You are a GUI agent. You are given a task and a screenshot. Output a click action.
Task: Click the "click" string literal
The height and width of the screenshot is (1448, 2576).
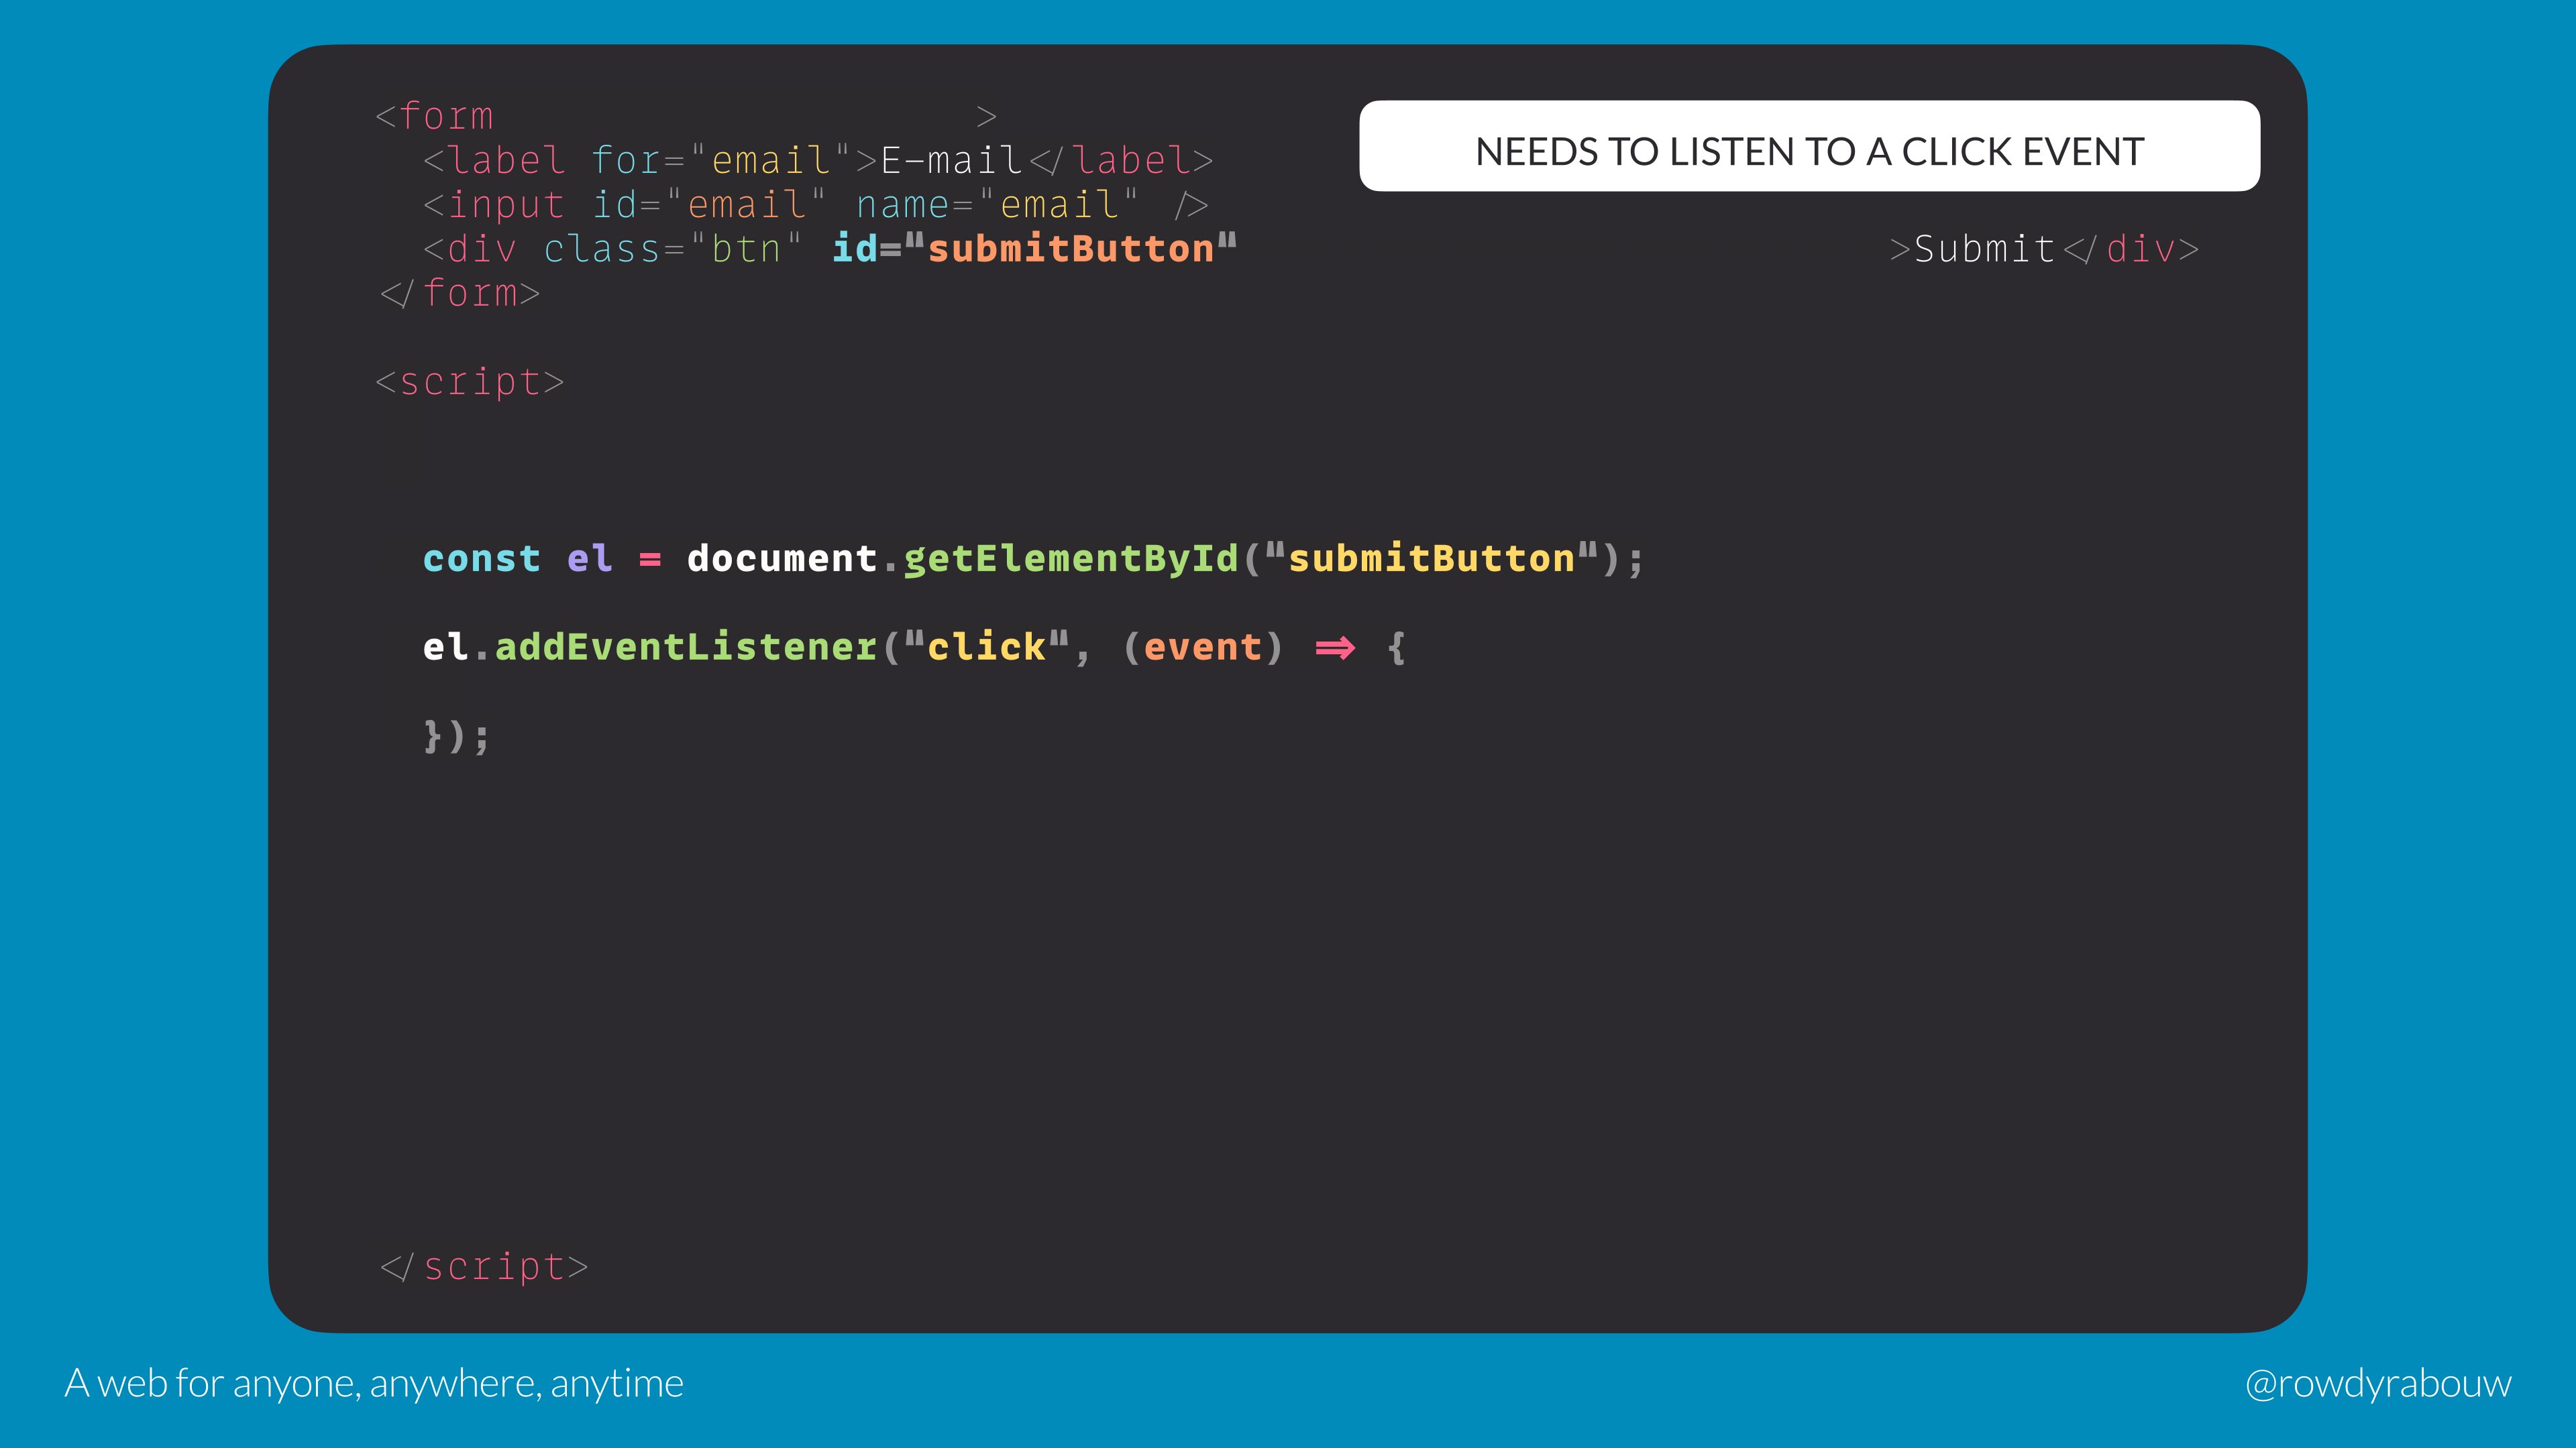pos(986,648)
